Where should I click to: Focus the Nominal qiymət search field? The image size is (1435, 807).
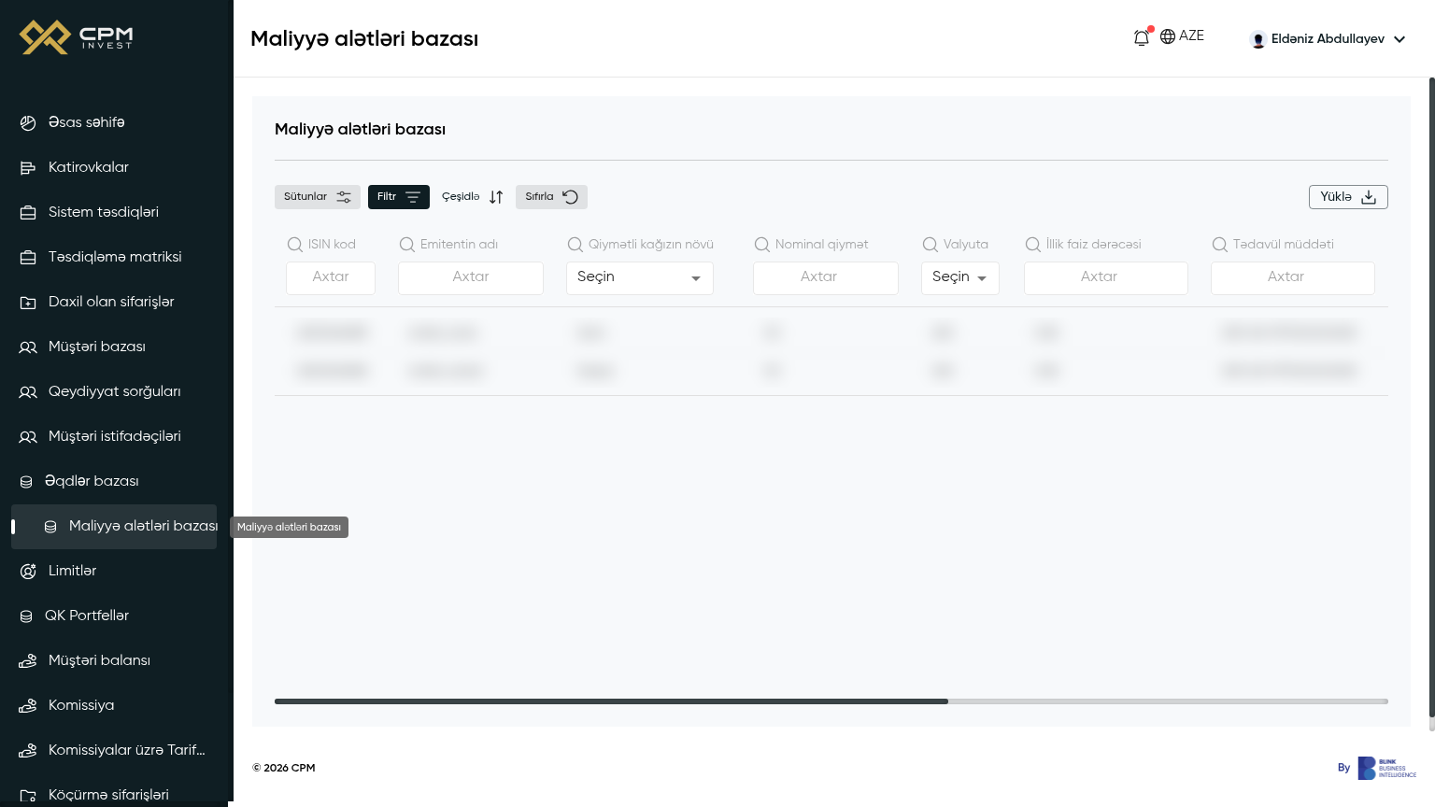point(826,278)
